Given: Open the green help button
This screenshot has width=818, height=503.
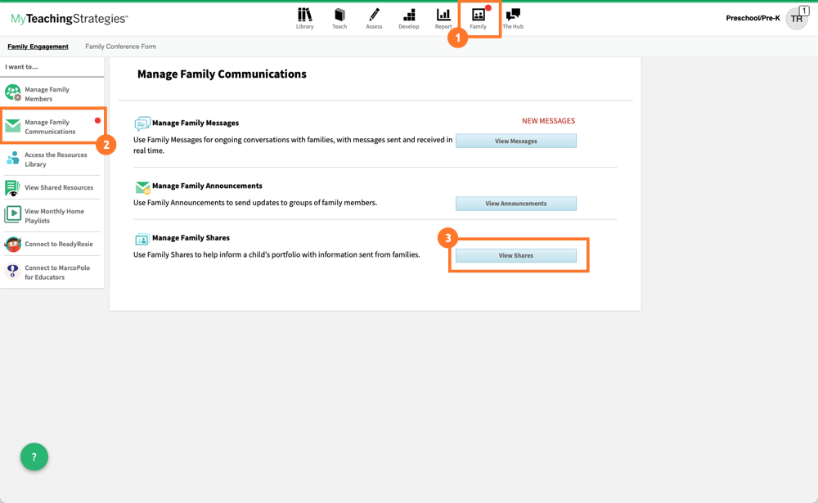Looking at the screenshot, I should point(34,456).
